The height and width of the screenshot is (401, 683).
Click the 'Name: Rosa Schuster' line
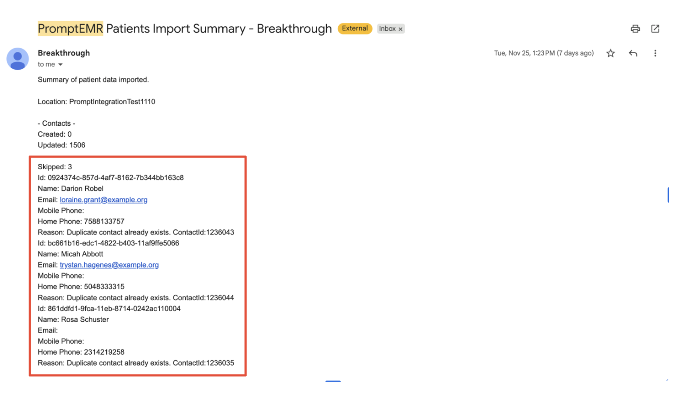click(x=73, y=320)
